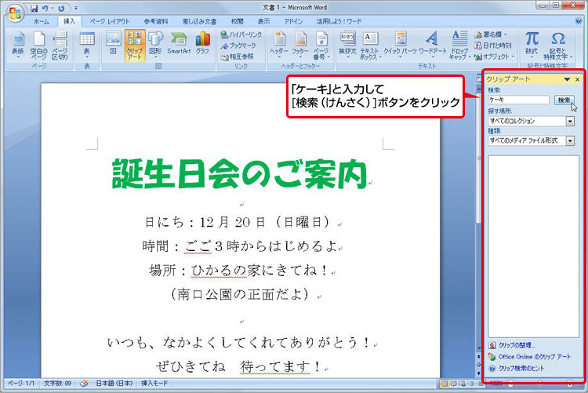Click the 日本語 (日本) language indicator
The width and height of the screenshot is (588, 393).
tap(114, 384)
